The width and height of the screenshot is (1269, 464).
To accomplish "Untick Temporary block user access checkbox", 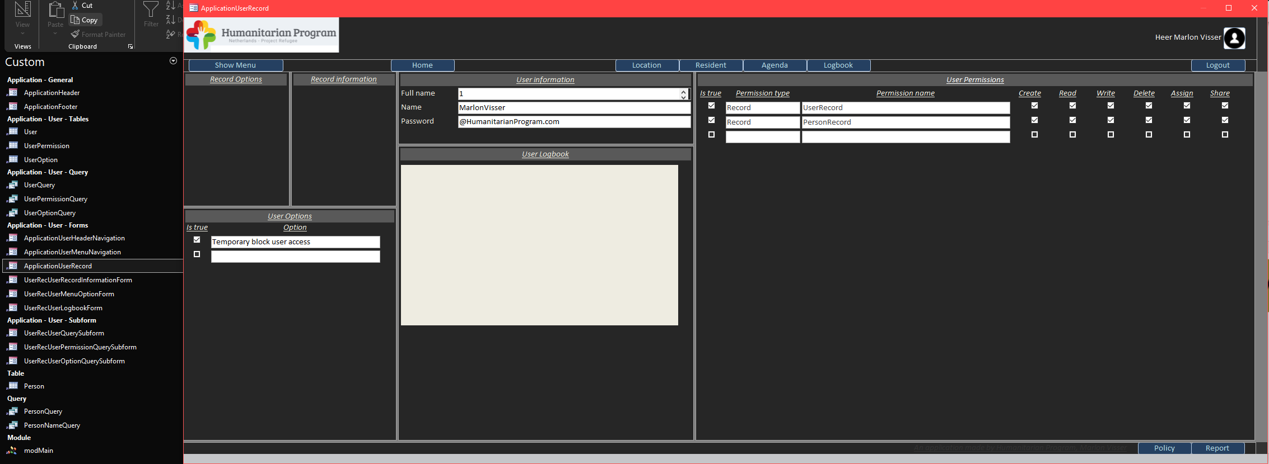I will [x=197, y=240].
